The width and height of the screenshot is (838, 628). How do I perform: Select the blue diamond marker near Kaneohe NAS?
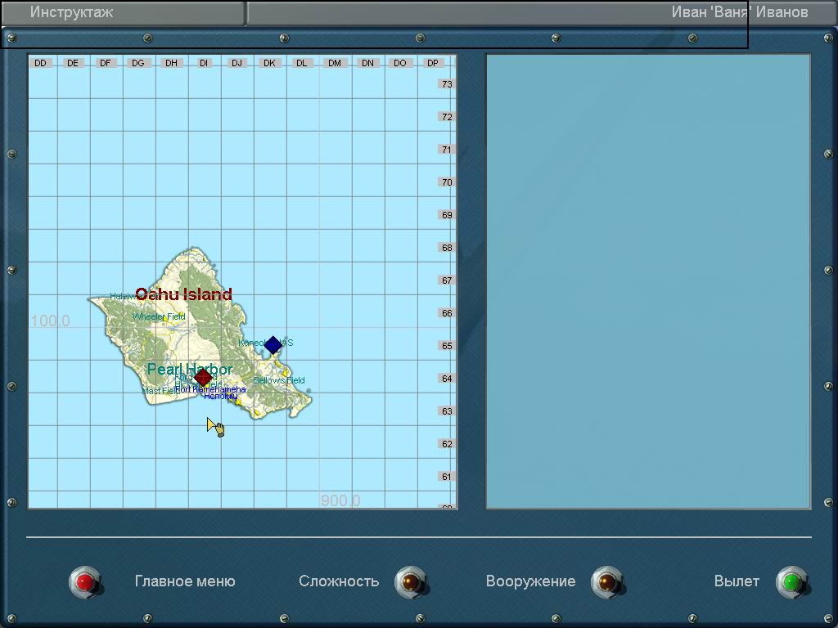pos(273,345)
